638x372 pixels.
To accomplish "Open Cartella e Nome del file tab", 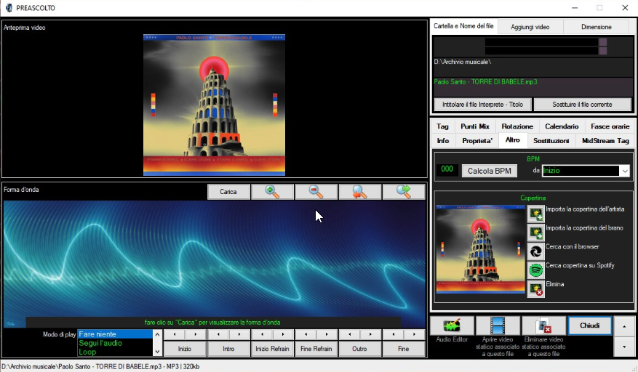I will tap(463, 26).
